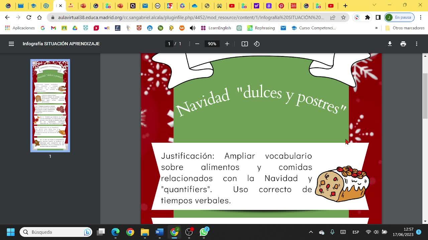Select the page 1 thumbnail

(50, 105)
